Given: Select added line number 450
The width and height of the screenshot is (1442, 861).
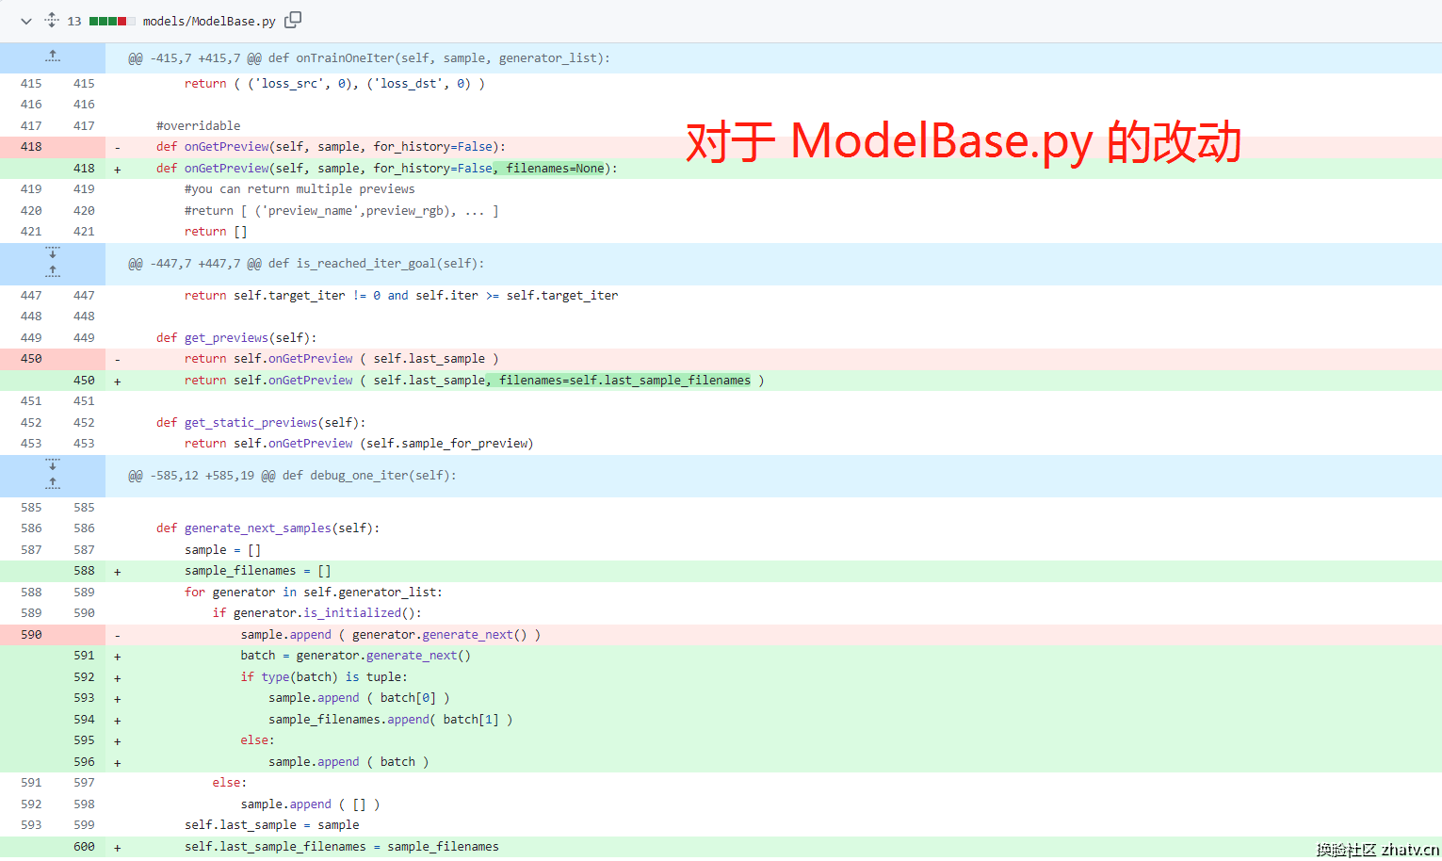Looking at the screenshot, I should pyautogui.click(x=84, y=381).
